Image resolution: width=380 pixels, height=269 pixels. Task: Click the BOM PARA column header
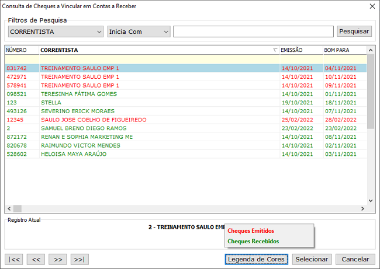click(343, 50)
